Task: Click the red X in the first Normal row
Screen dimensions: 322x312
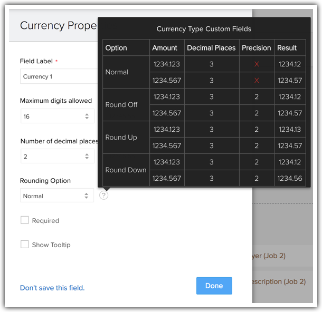Action: click(x=257, y=64)
